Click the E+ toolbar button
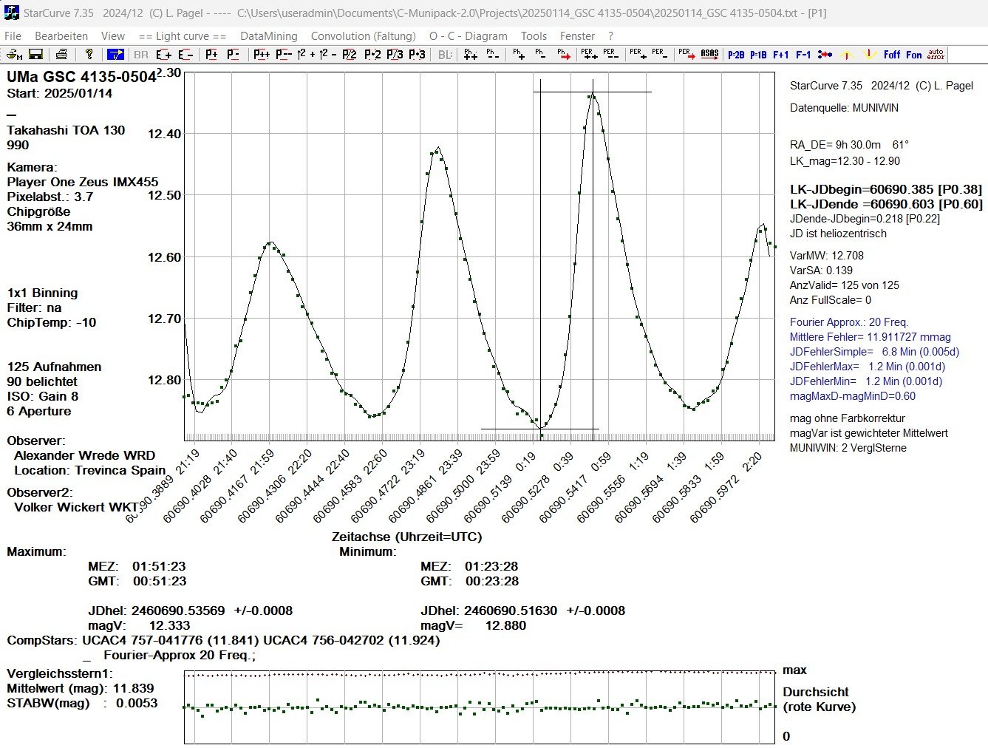Screen dimensions: 988x748 pos(163,54)
